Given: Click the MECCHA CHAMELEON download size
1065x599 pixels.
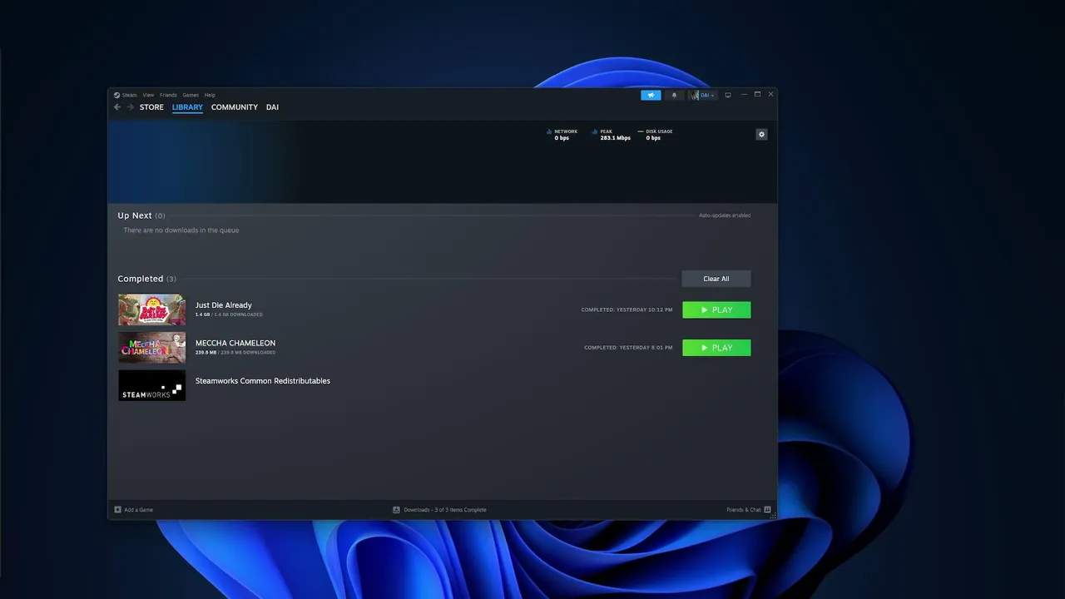Looking at the screenshot, I should click(235, 353).
